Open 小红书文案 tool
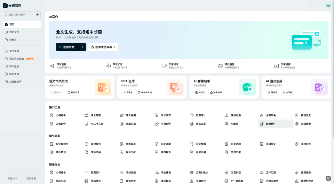This screenshot has height=184, width=334. [94, 124]
